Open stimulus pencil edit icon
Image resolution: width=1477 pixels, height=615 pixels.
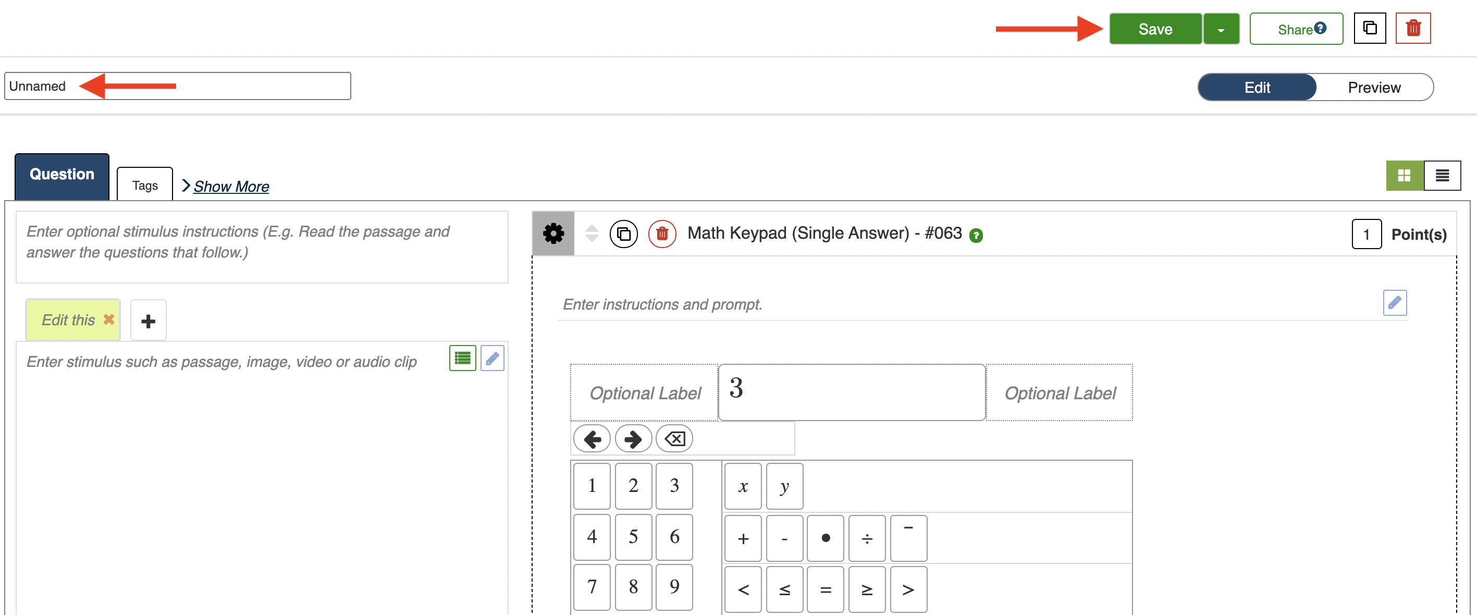pyautogui.click(x=492, y=358)
